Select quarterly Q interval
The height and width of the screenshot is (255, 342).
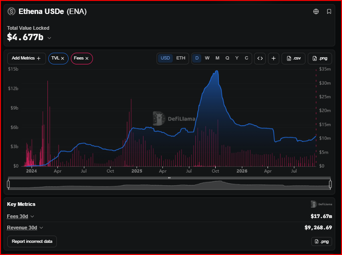pos(227,58)
